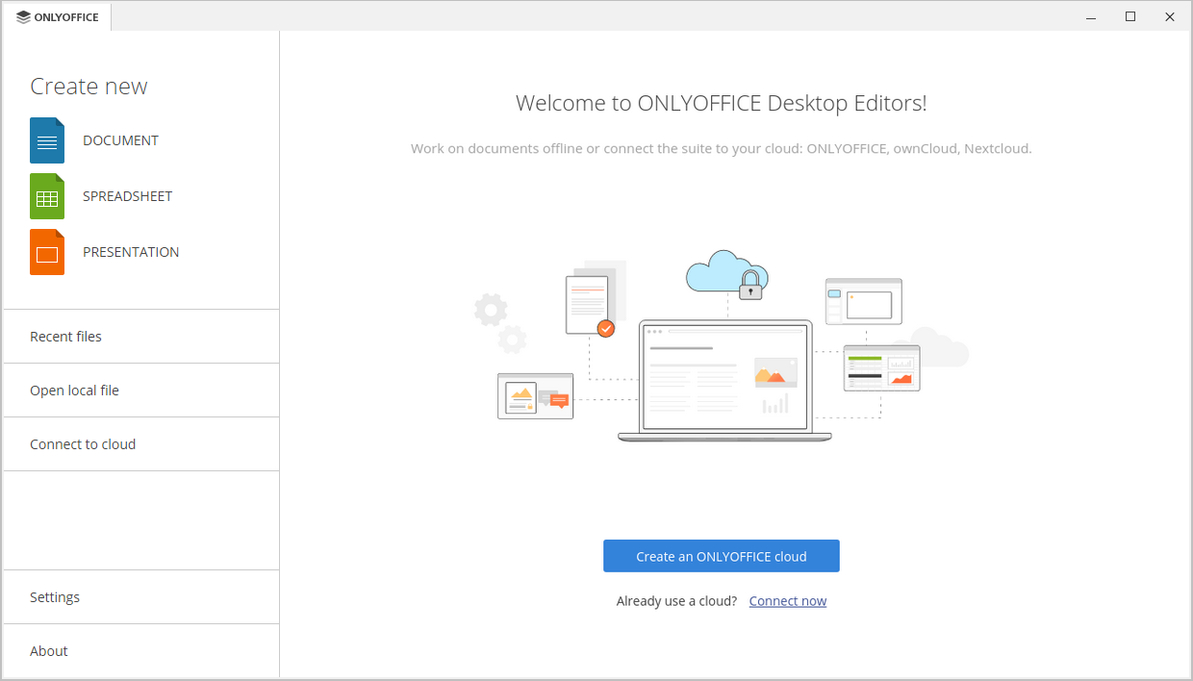This screenshot has height=681, width=1193.
Task: Maximize the ONLYOFFICE window
Action: click(x=1130, y=17)
